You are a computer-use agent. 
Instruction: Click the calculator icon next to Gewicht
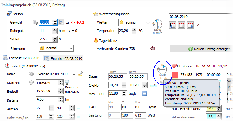(x=61, y=23)
